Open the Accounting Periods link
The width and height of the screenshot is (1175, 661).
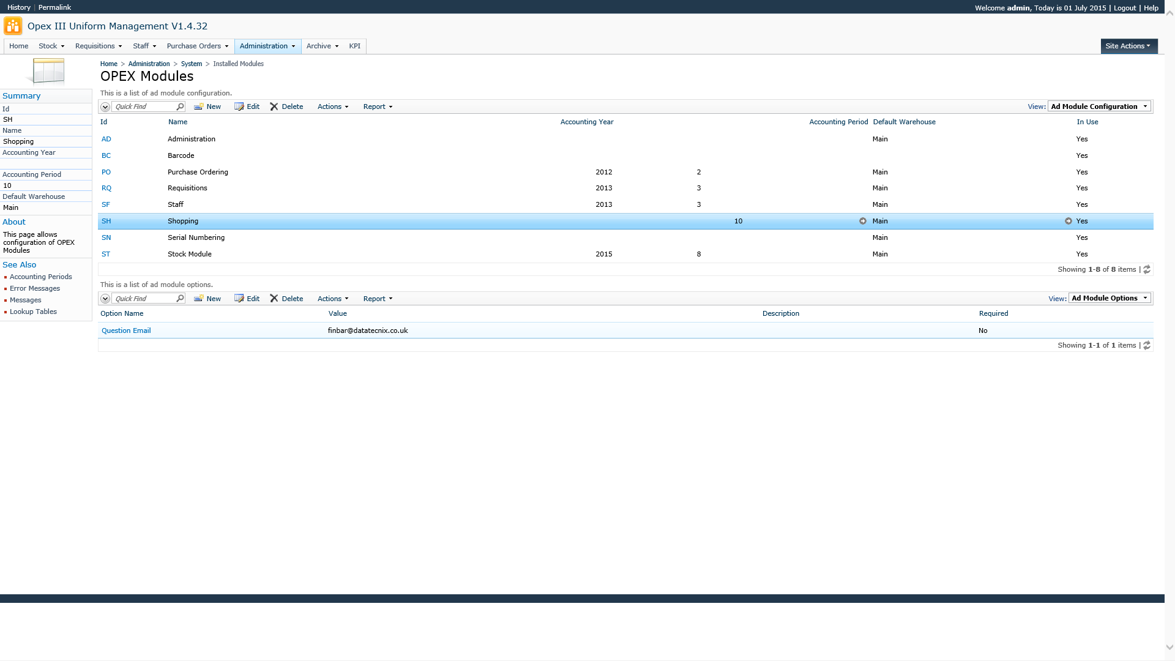(x=40, y=277)
